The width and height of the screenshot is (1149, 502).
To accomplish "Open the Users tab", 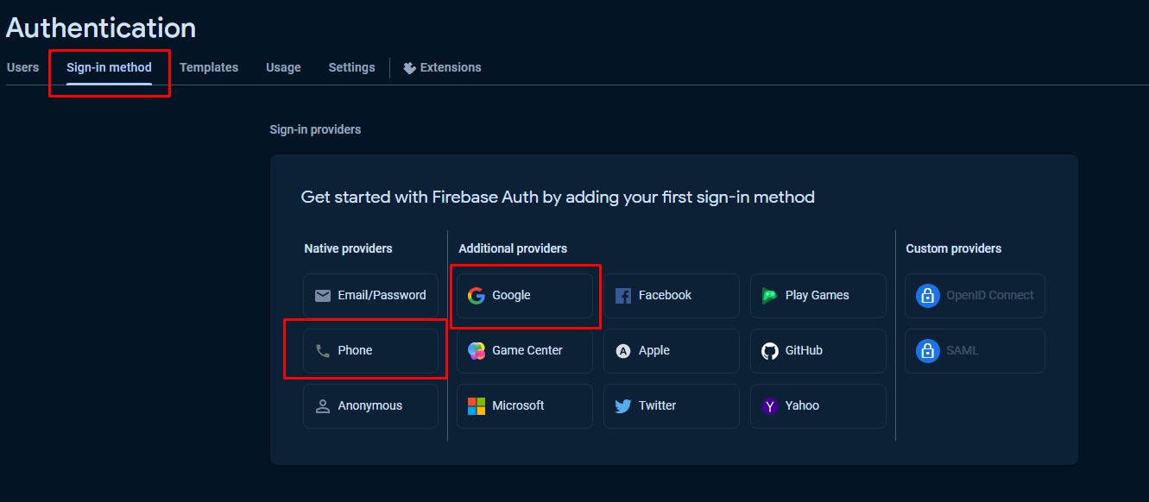I will (22, 67).
